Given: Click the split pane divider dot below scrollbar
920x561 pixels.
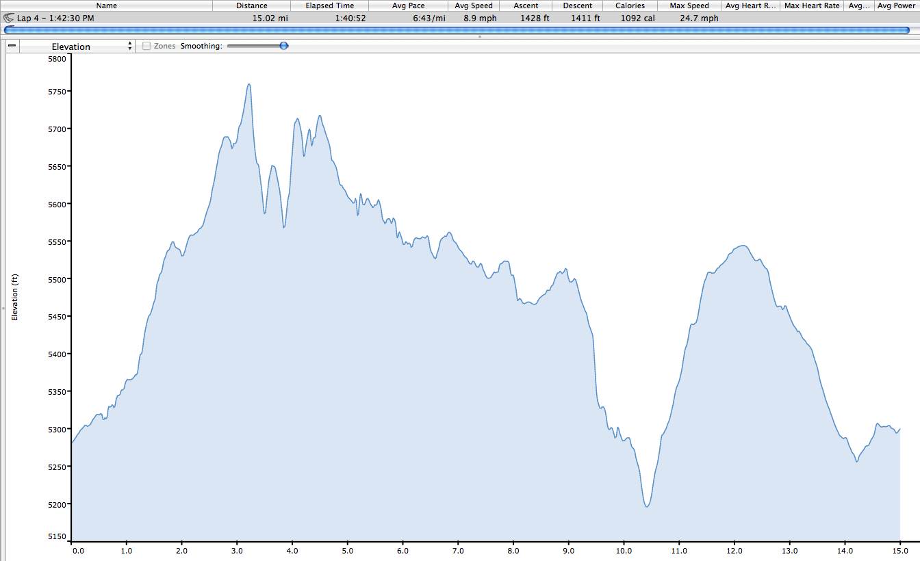Looking at the screenshot, I should point(479,36).
